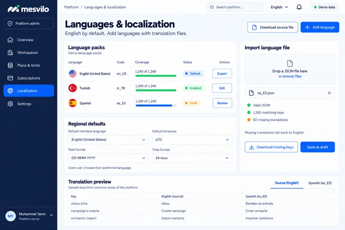Click the Overview home icon
The height and width of the screenshot is (230, 345).
(10, 40)
